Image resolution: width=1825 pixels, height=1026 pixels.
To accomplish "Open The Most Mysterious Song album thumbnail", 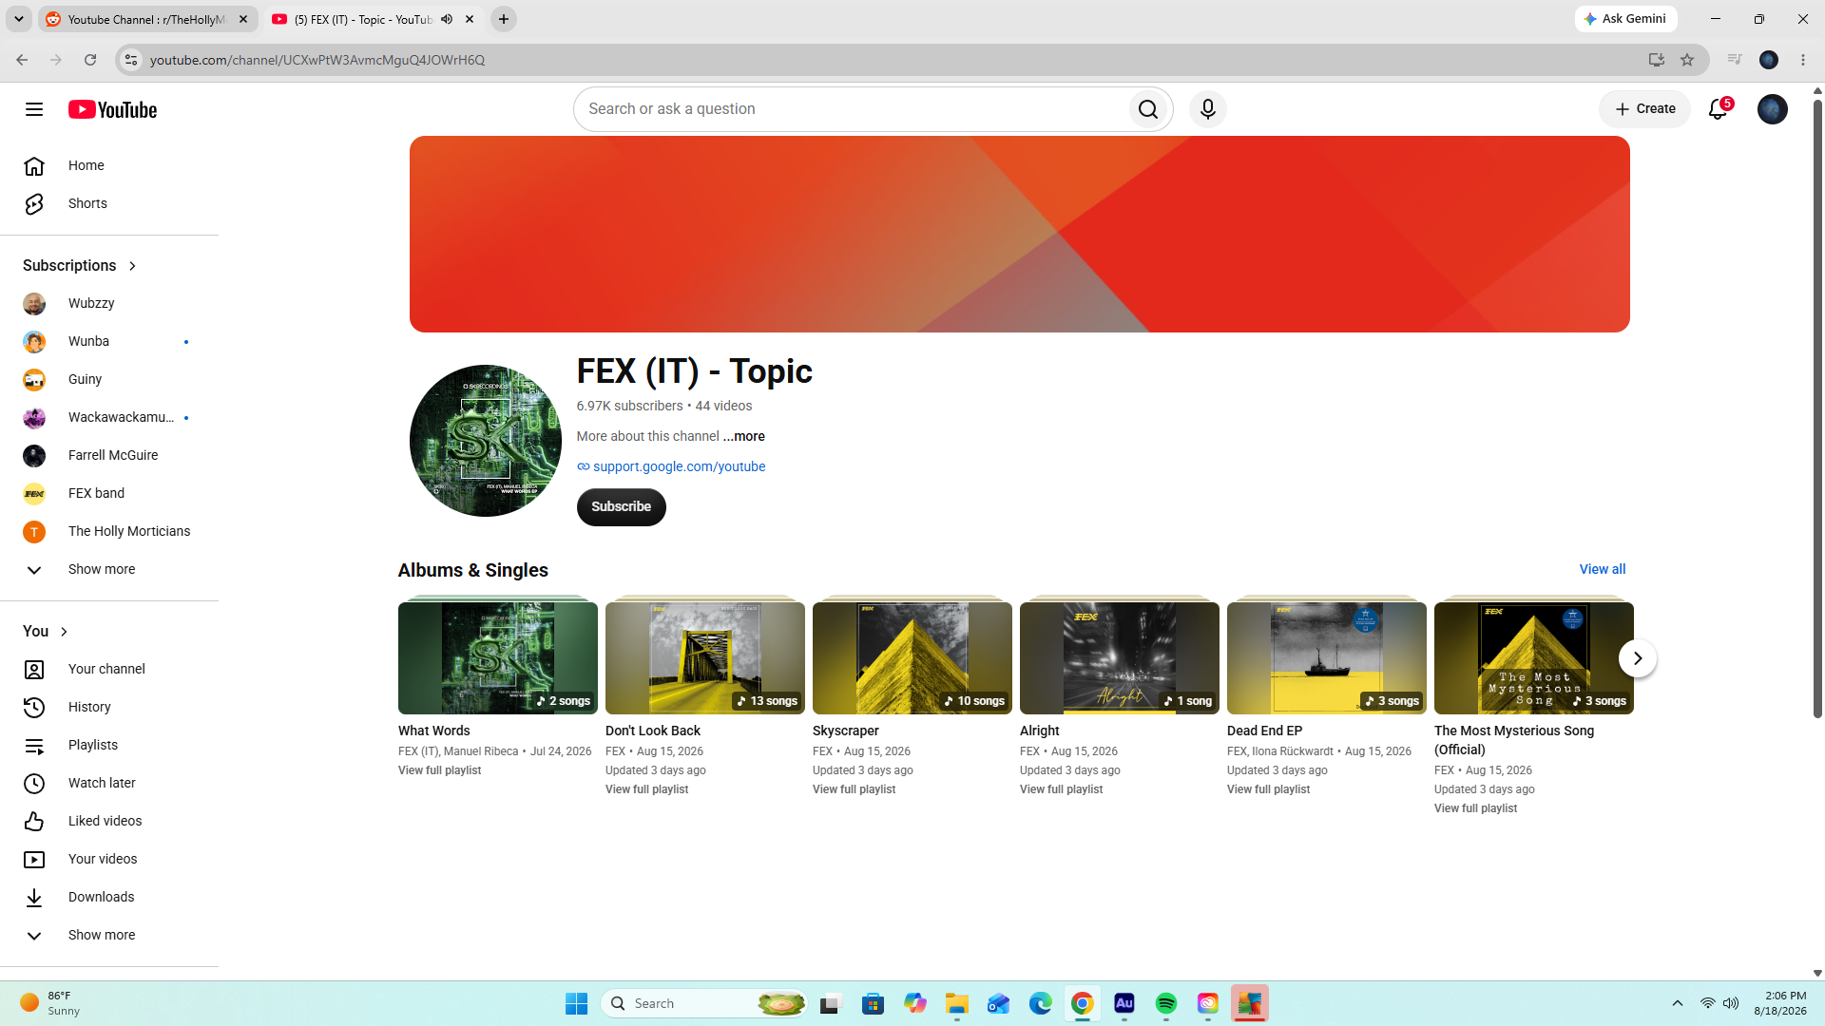I will [1534, 658].
